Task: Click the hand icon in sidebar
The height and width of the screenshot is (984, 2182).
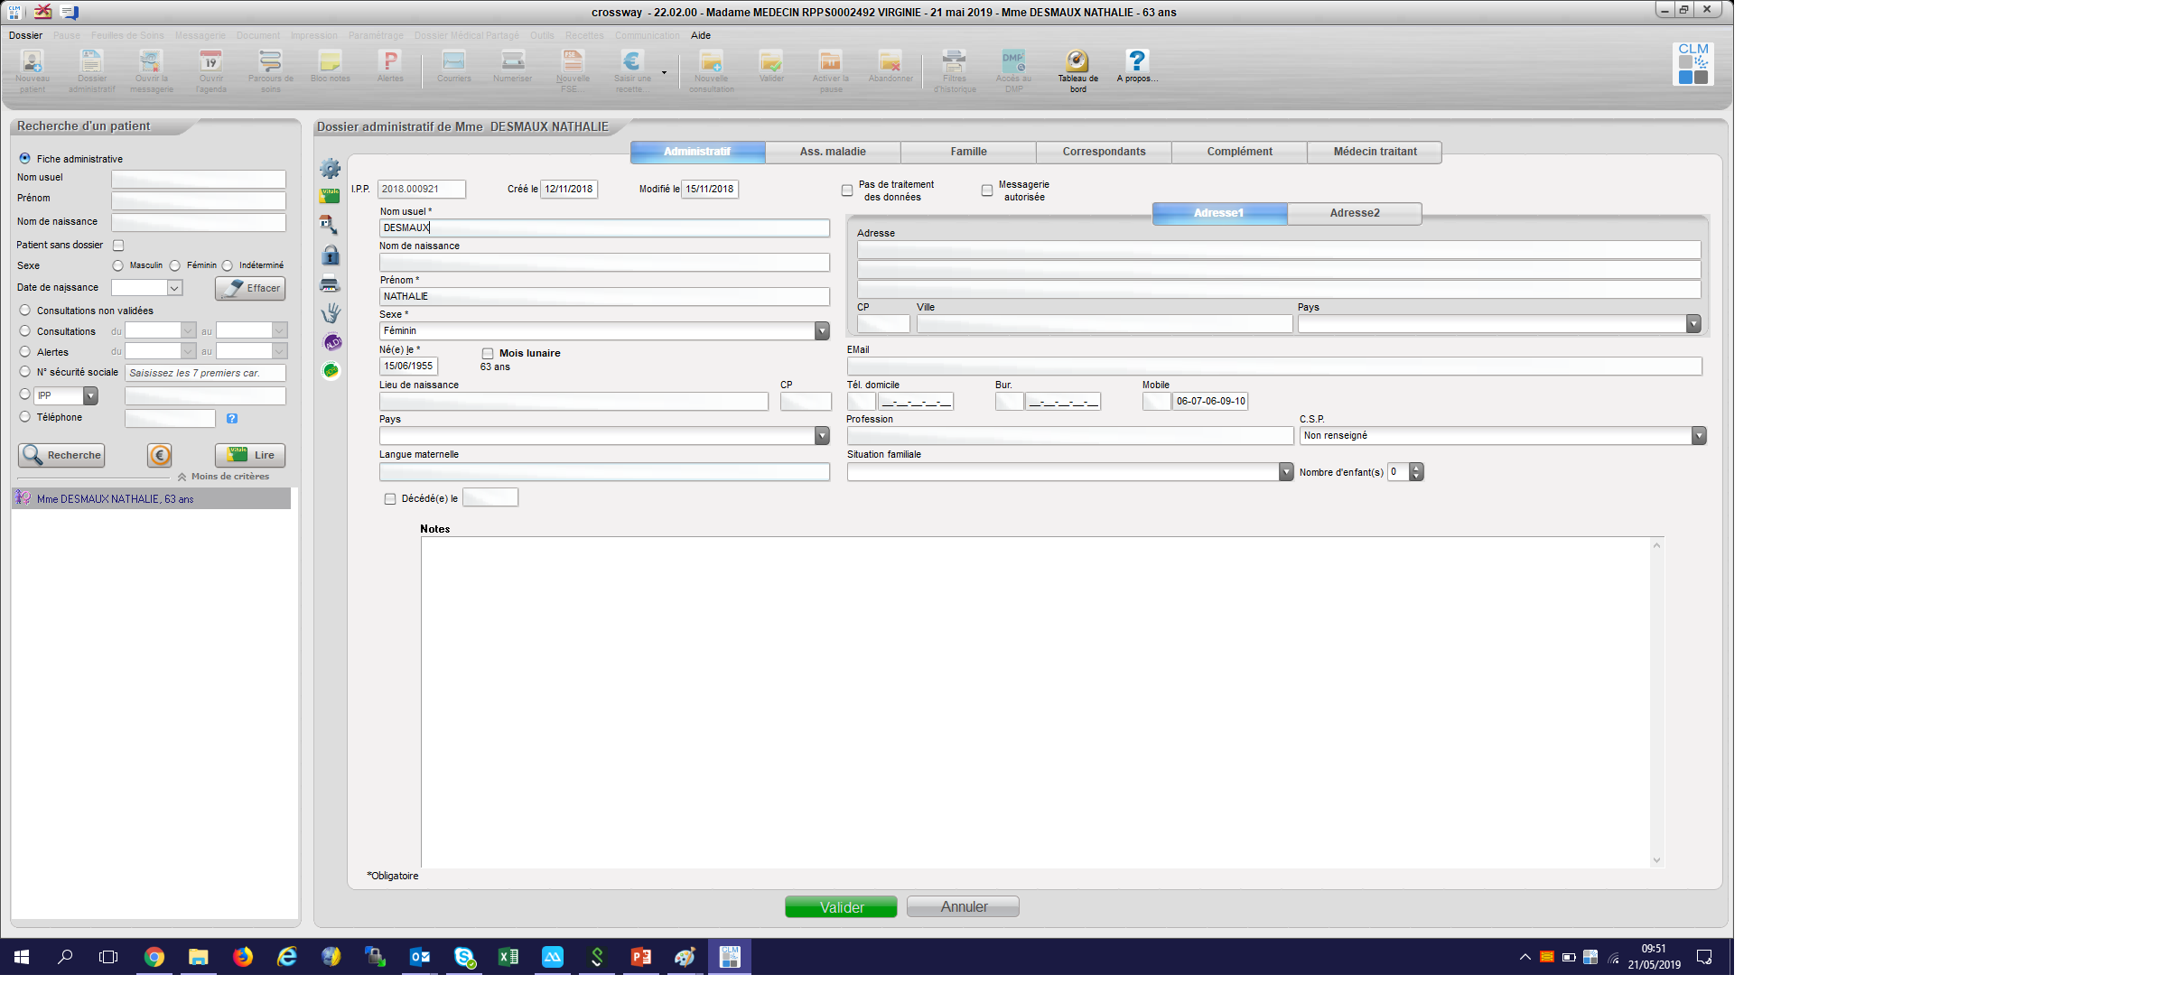Action: [331, 313]
